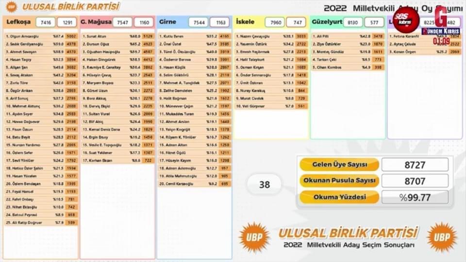Select the Girne district header
The width and height of the screenshot is (466, 262).
click(168, 22)
